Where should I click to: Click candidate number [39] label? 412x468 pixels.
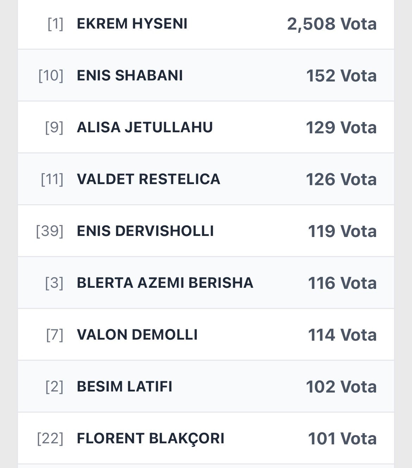(50, 231)
